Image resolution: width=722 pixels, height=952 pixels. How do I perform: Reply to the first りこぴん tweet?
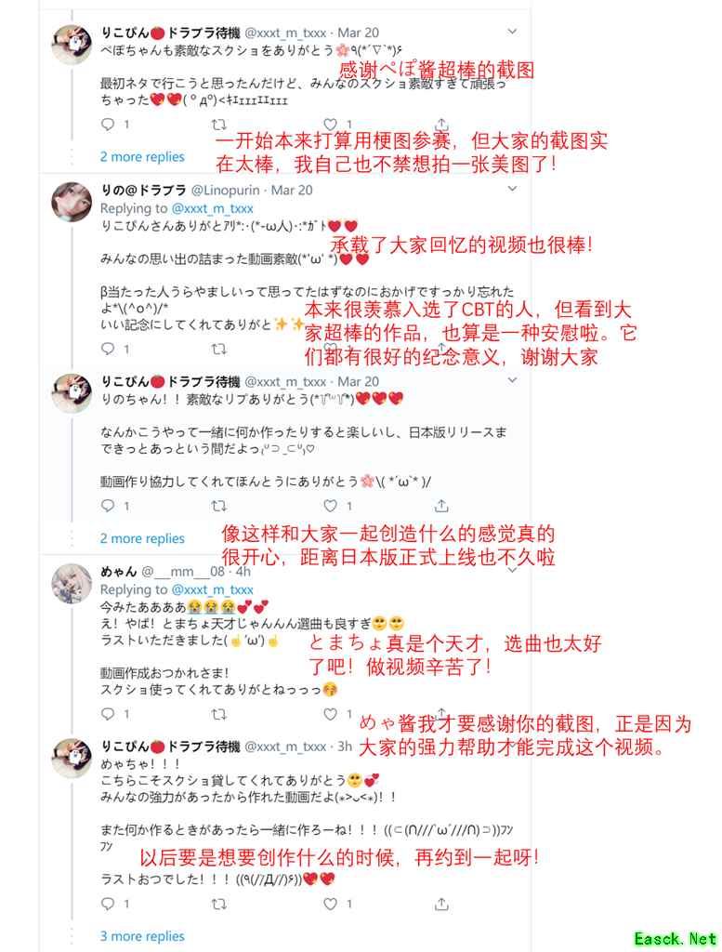click(108, 125)
